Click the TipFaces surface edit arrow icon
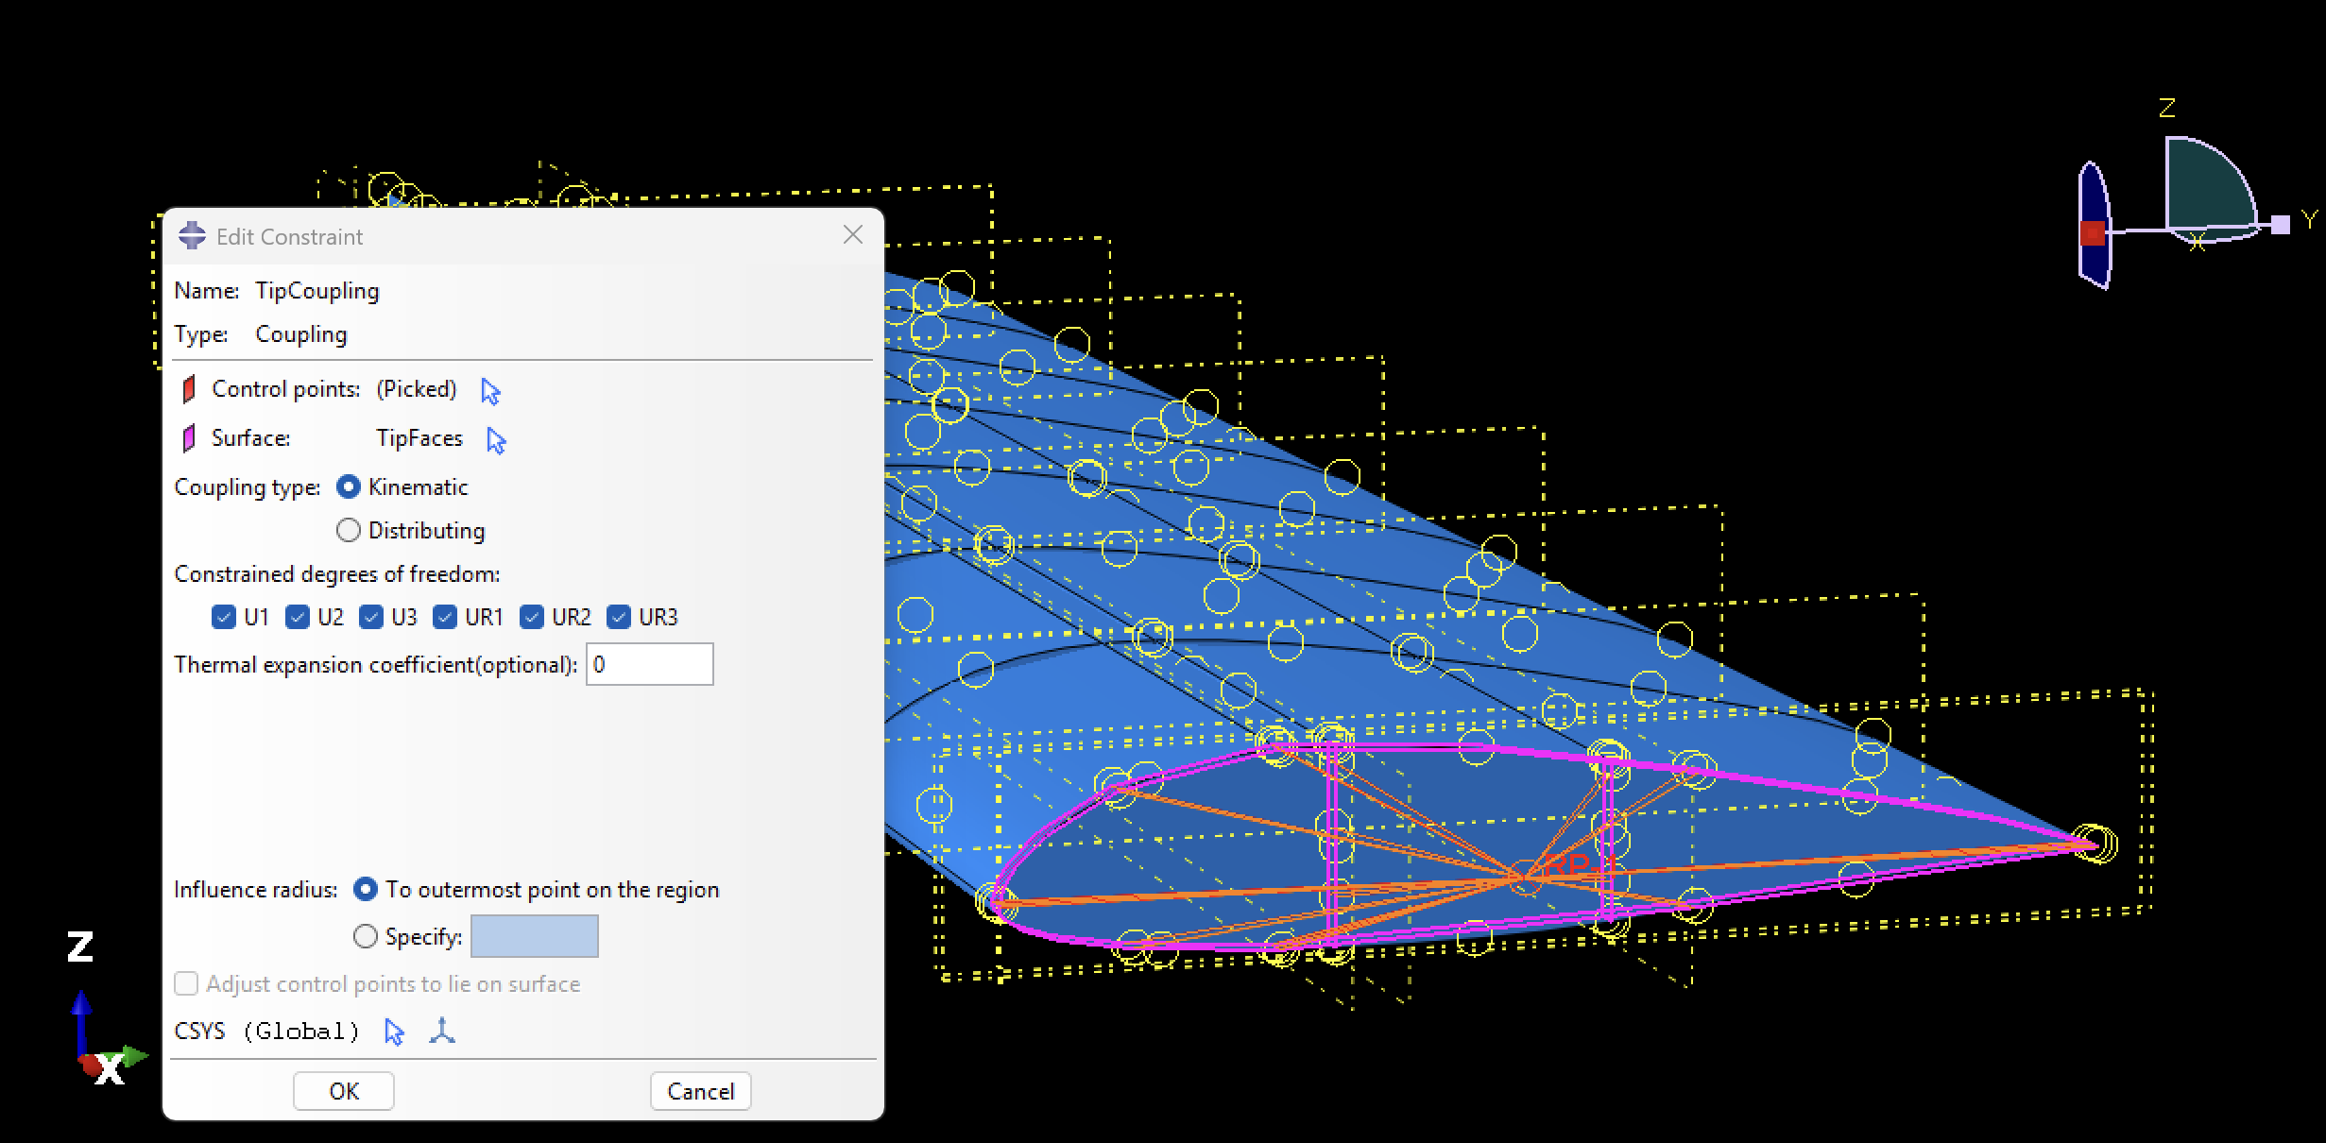Viewport: 2326px width, 1143px height. [496, 440]
